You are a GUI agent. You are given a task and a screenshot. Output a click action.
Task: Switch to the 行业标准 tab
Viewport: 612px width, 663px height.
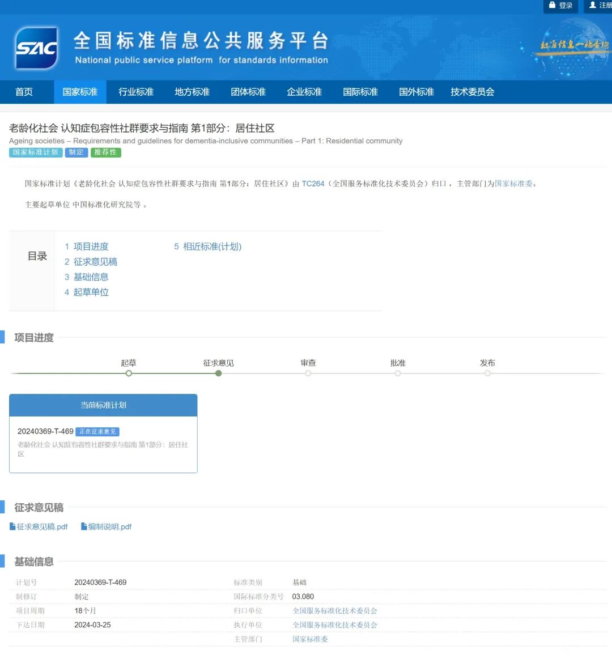click(135, 91)
